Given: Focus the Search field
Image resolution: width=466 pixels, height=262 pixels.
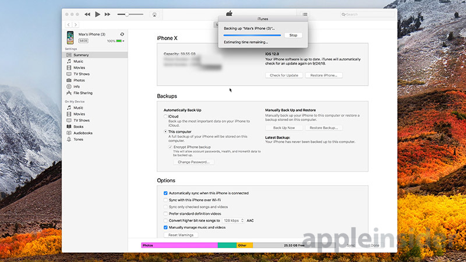Looking at the screenshot, I should coord(368,14).
